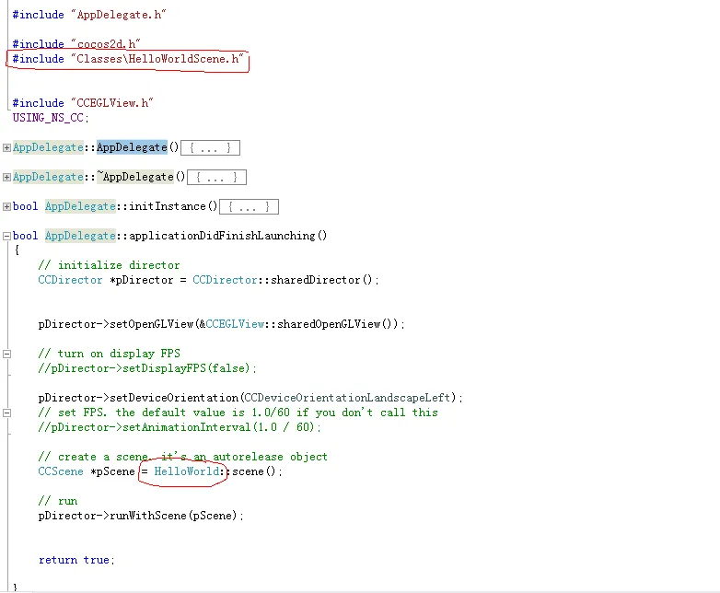Click the 'return true' statement

click(x=76, y=560)
